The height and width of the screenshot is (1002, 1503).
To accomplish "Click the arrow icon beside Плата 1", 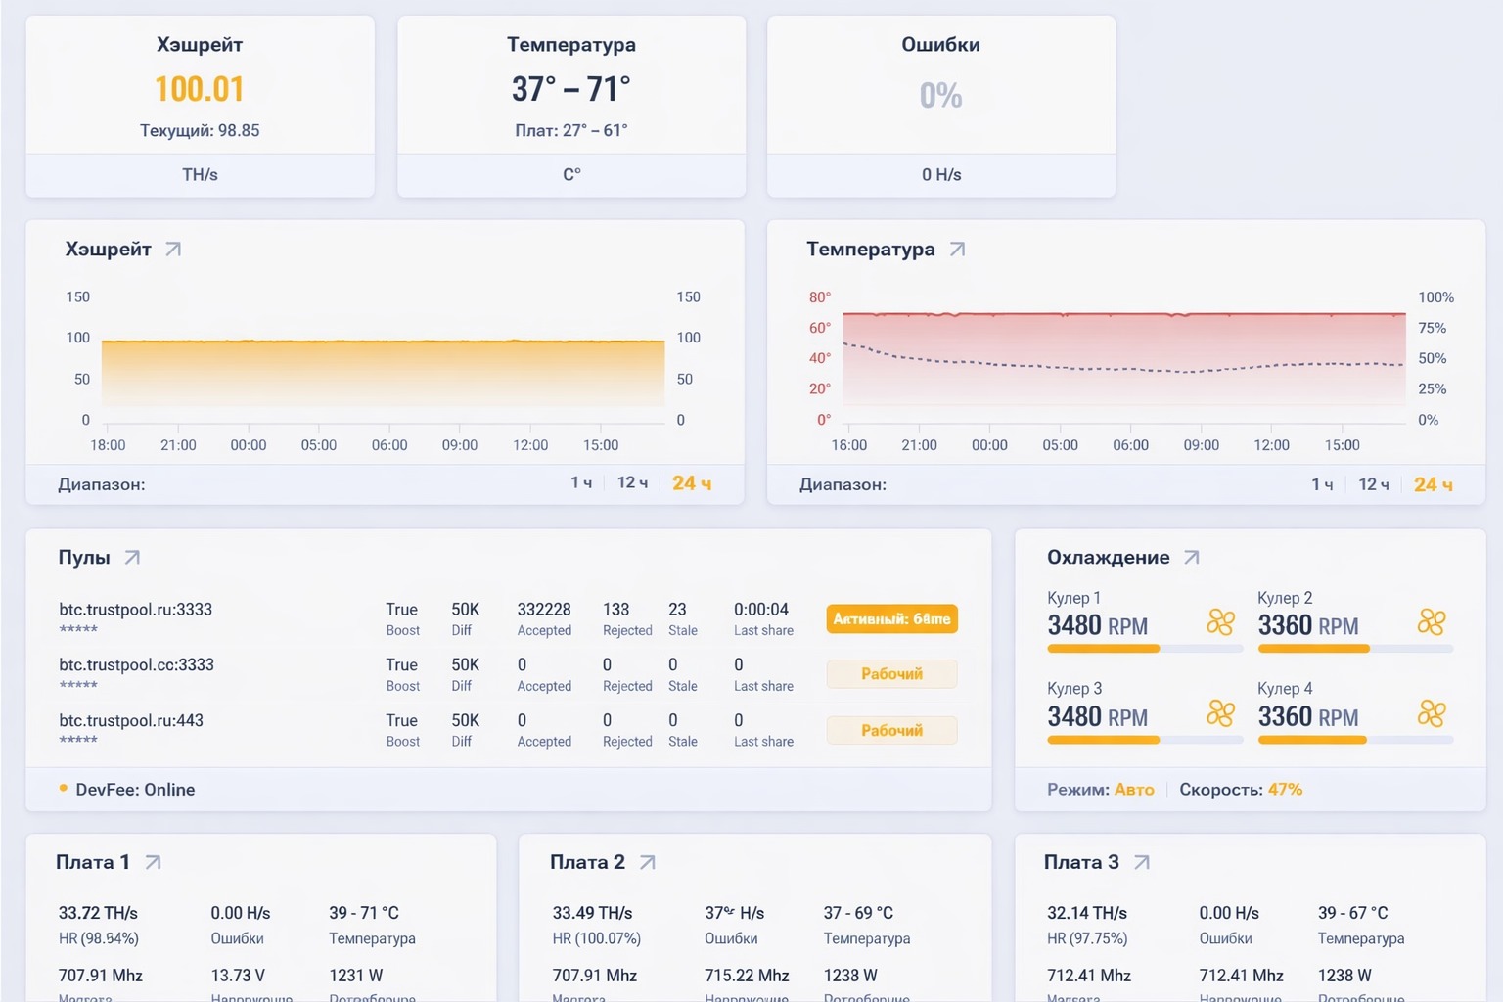I will click(153, 862).
